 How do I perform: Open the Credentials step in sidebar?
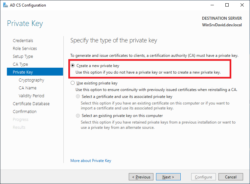[23, 41]
